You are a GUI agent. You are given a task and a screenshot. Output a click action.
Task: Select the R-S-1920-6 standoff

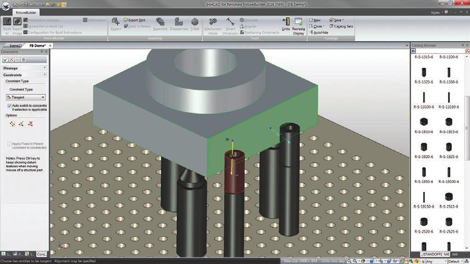click(424, 150)
